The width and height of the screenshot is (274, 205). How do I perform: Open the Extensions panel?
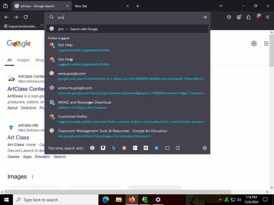[248, 17]
